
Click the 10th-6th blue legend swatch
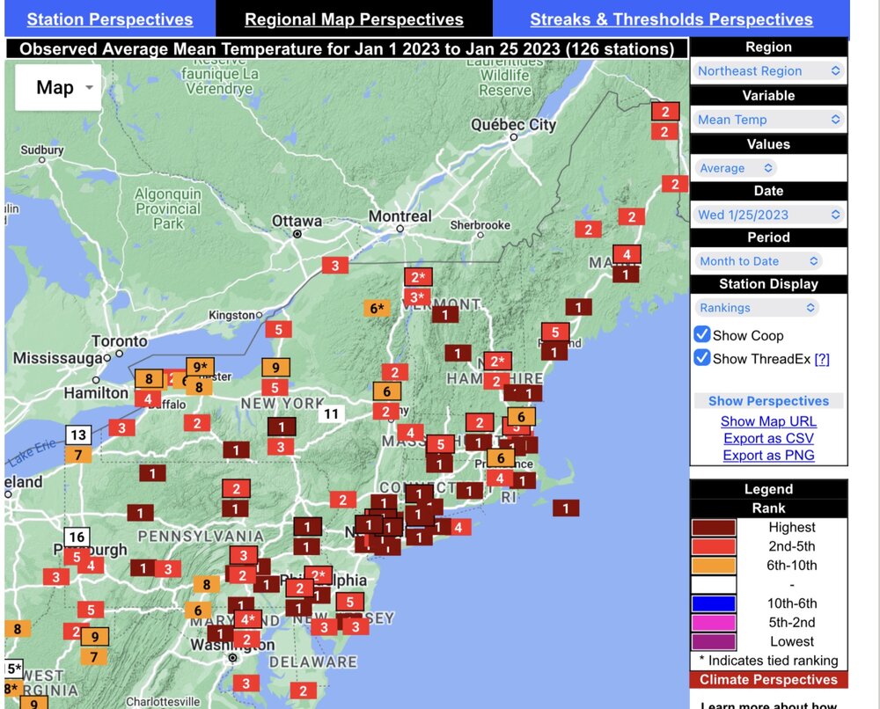(x=714, y=603)
